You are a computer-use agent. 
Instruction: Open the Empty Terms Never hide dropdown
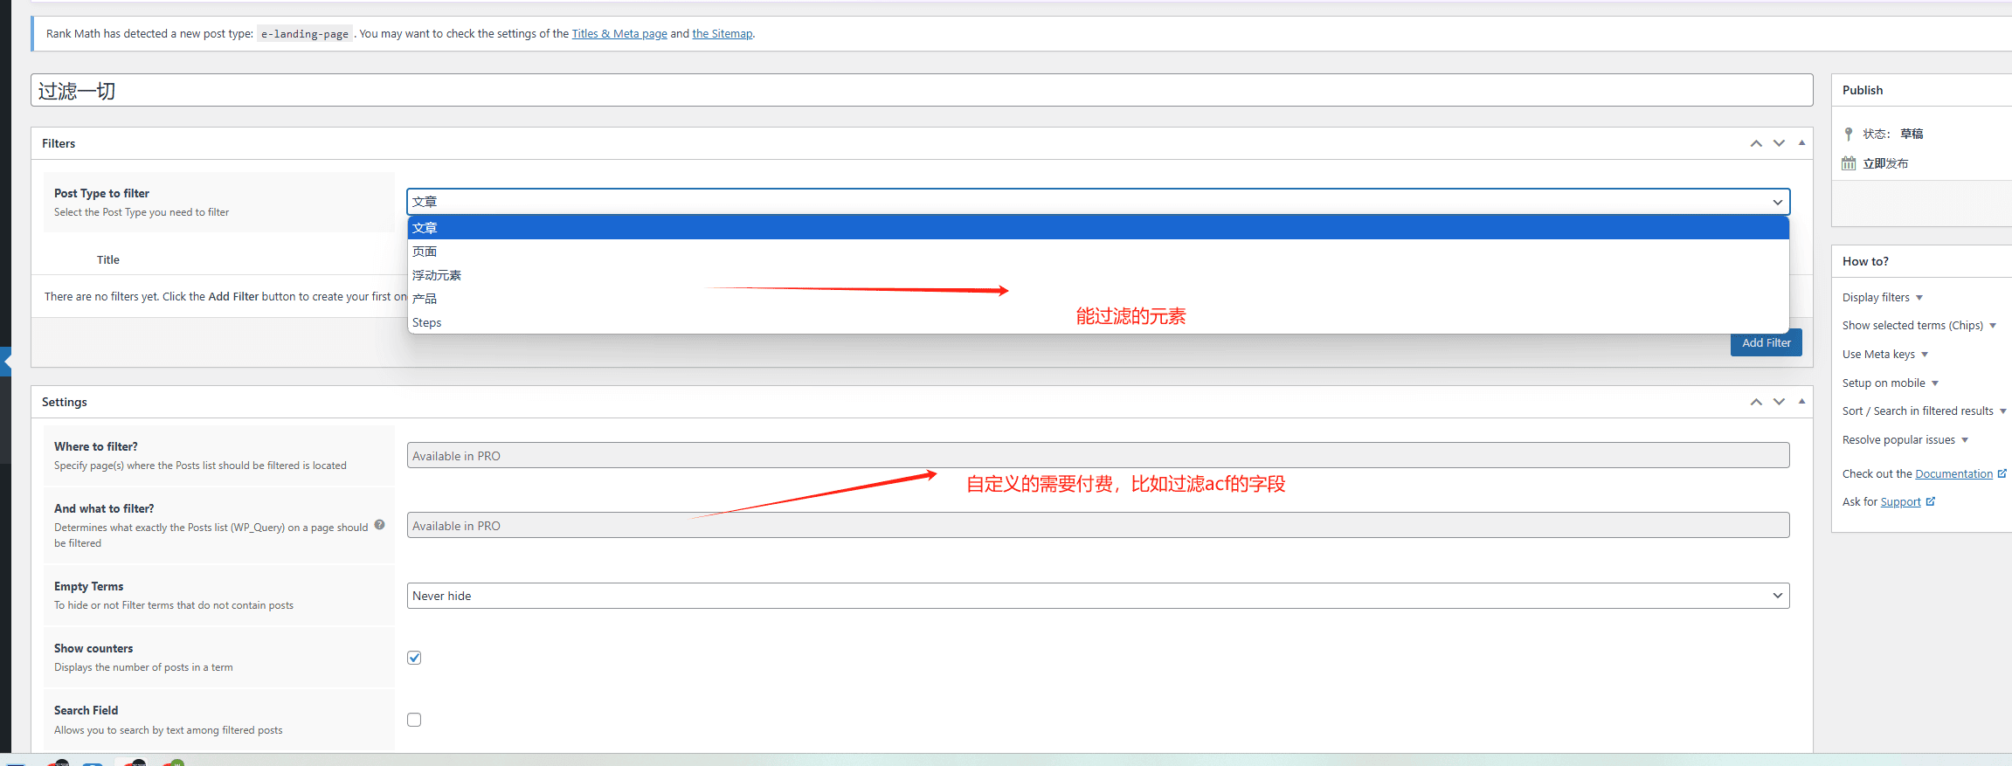[x=1098, y=596]
